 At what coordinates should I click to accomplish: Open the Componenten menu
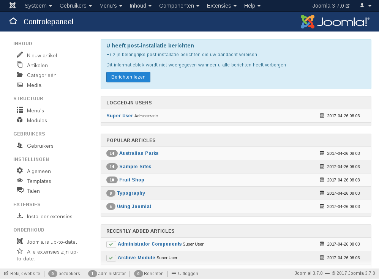coord(179,6)
